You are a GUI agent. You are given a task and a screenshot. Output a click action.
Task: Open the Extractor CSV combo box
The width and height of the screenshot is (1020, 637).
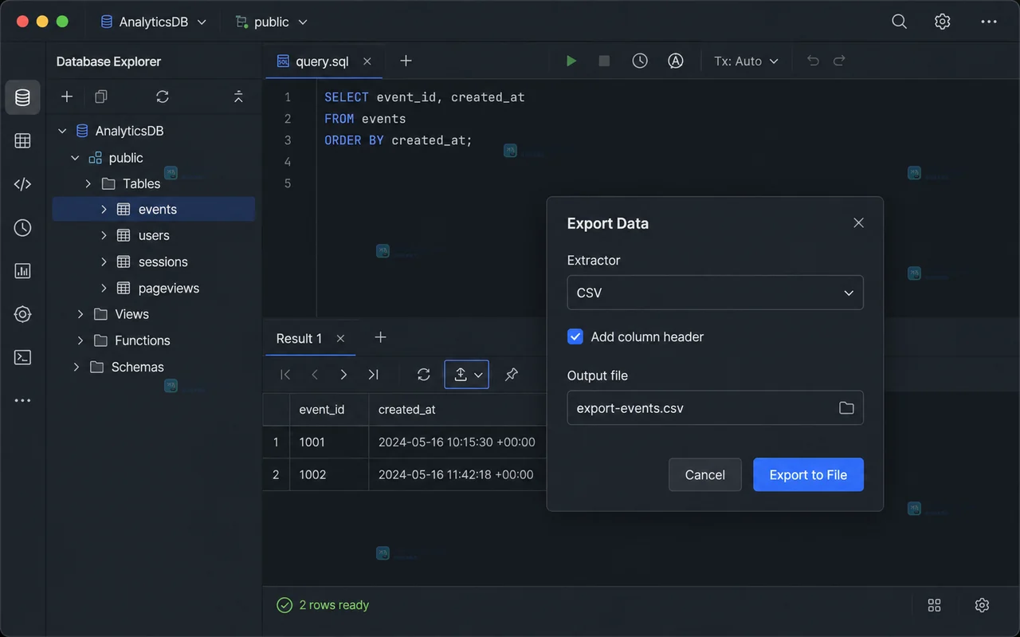tap(715, 293)
